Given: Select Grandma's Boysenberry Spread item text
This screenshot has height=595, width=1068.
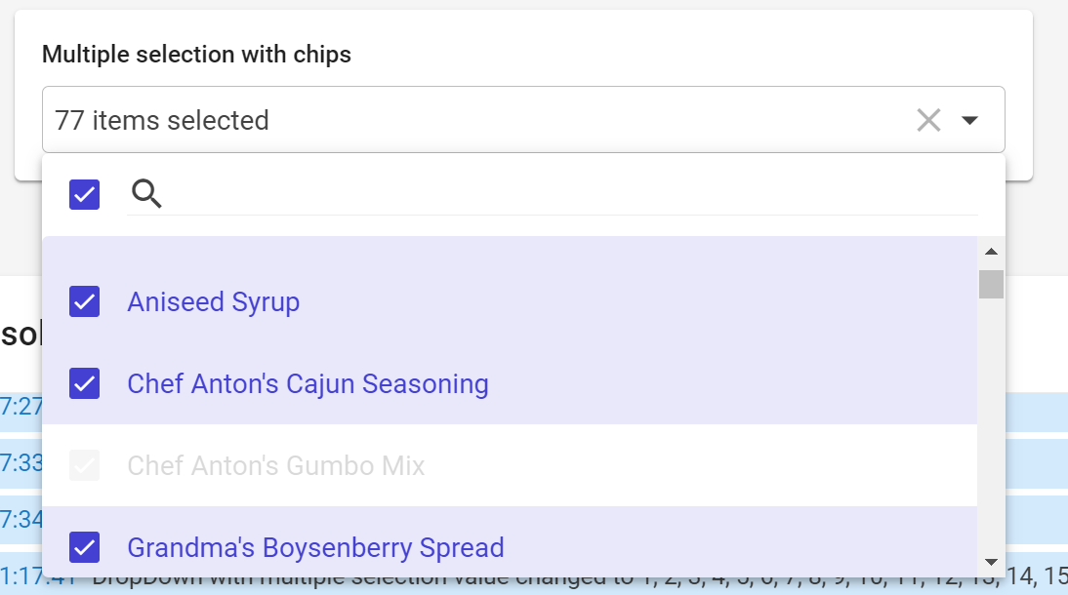Looking at the screenshot, I should (x=315, y=548).
